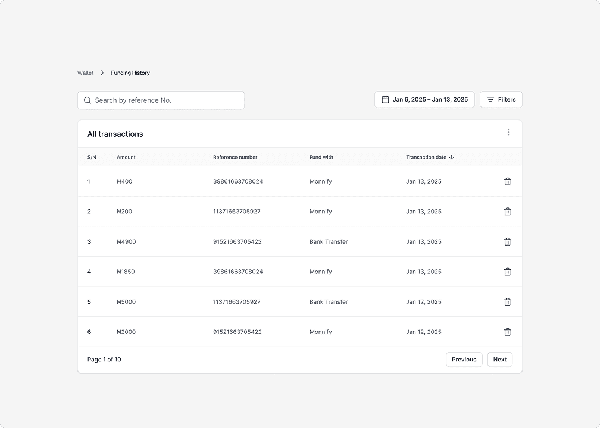Screen dimensions: 600x428
Task: Click Jan 13, 2025 in the ₦400 row
Action: click(x=424, y=181)
